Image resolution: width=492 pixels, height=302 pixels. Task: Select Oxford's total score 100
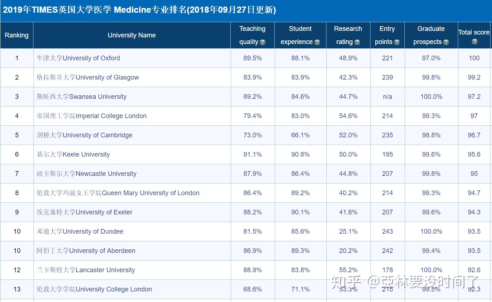coord(474,58)
